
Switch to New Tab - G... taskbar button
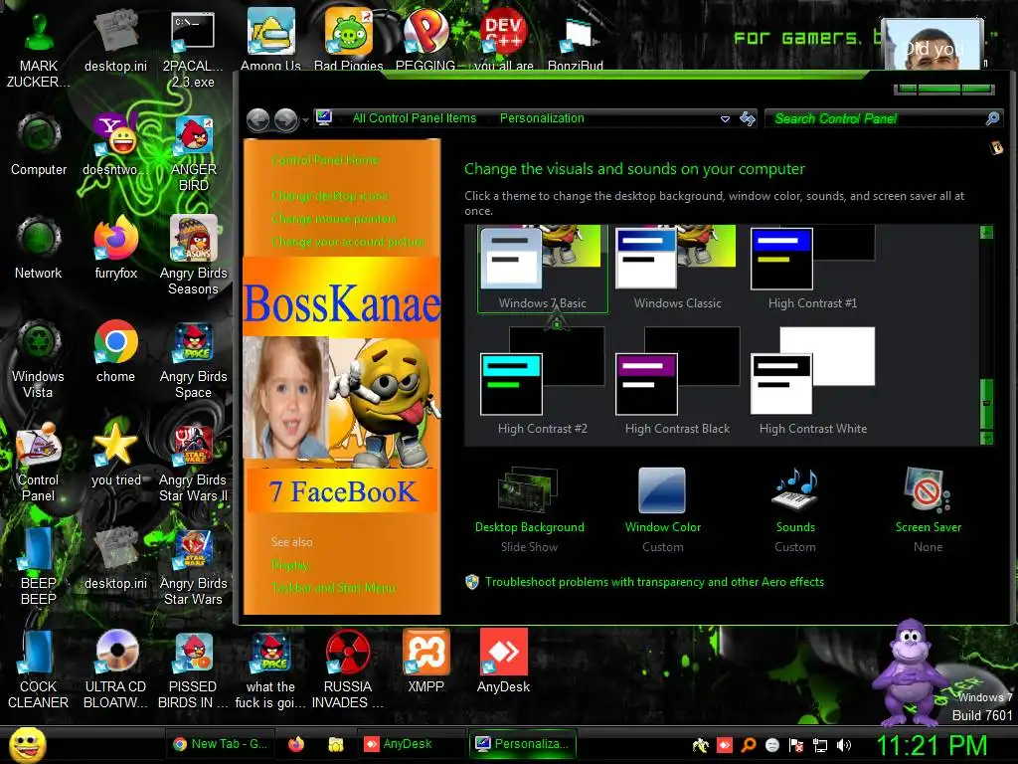point(220,744)
